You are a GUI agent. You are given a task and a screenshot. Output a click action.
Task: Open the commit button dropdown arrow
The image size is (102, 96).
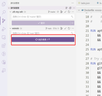pos(72,23)
